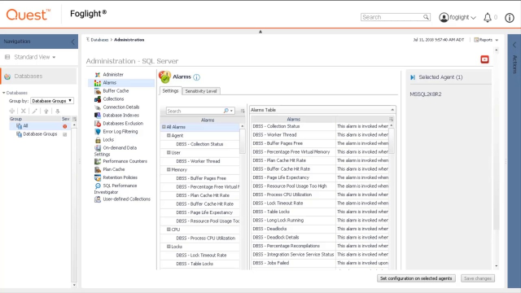Click the red video icon
The image size is (521, 293).
(484, 59)
